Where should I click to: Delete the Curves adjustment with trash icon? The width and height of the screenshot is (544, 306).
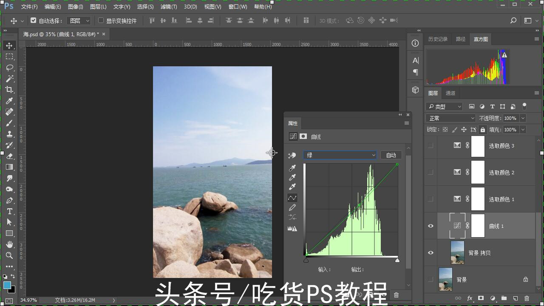point(396,295)
